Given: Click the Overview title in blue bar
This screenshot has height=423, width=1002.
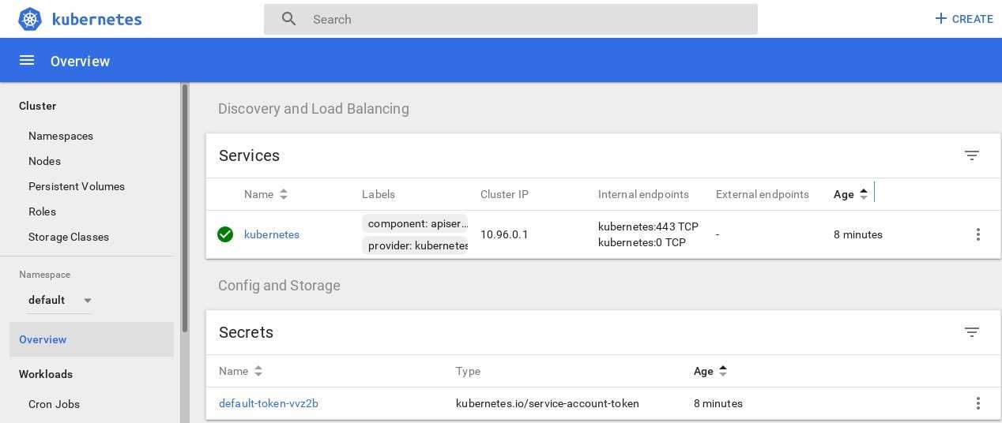Looking at the screenshot, I should (80, 61).
